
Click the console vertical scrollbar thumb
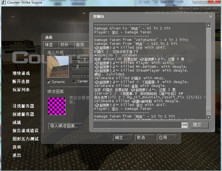pos(208,109)
